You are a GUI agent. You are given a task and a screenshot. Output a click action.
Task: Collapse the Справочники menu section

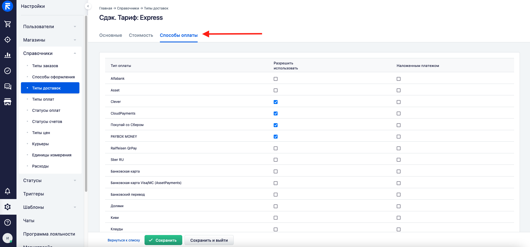click(50, 53)
